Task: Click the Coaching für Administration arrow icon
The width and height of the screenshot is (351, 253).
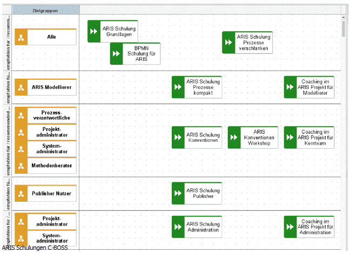Action: (291, 227)
